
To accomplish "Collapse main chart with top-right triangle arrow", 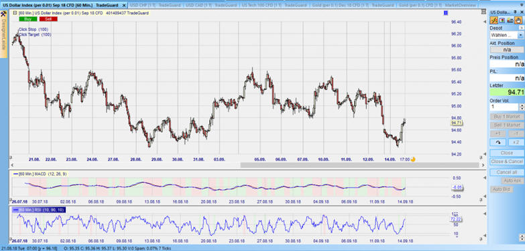I will pos(485,21).
